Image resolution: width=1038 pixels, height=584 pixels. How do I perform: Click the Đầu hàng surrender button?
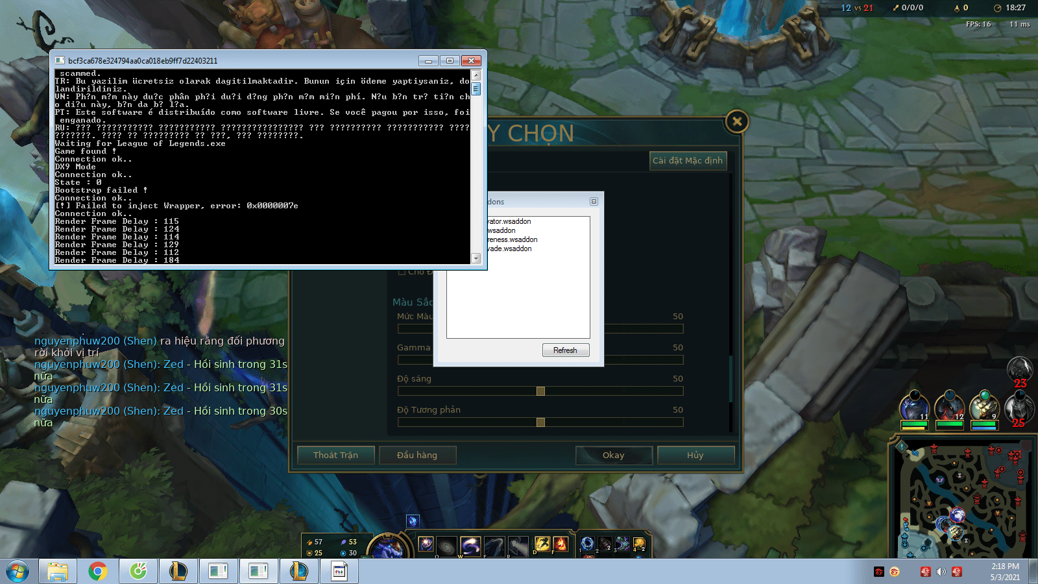click(x=417, y=456)
